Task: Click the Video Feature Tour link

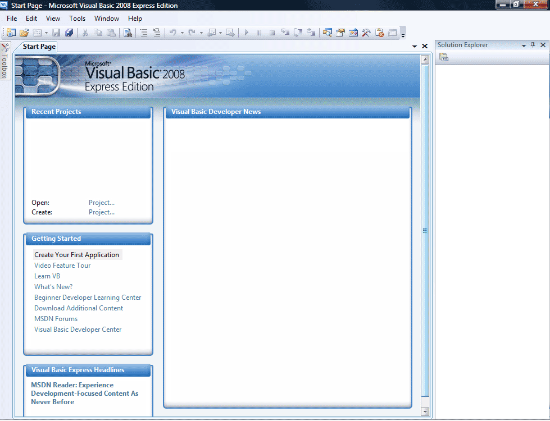Action: (62, 266)
